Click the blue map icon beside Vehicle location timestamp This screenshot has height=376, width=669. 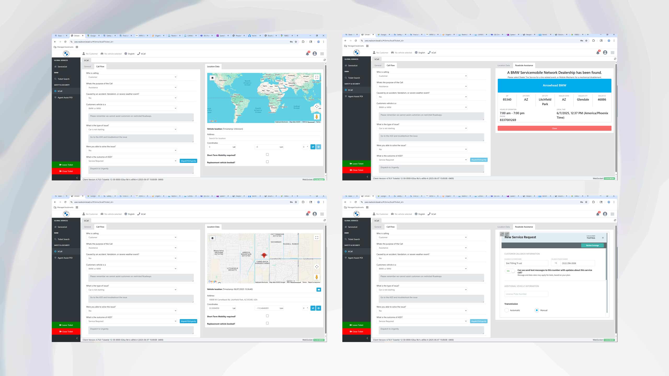point(319,290)
